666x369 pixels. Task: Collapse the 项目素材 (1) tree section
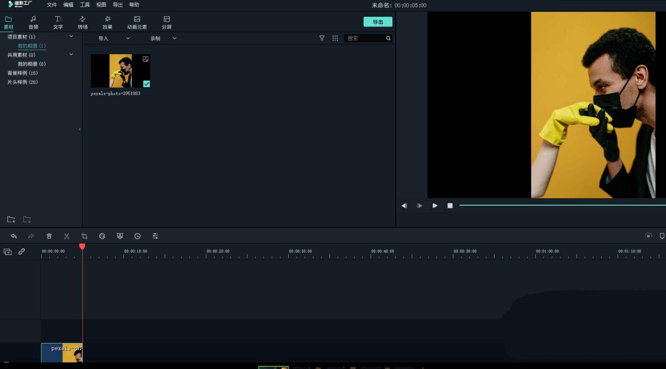[x=71, y=37]
